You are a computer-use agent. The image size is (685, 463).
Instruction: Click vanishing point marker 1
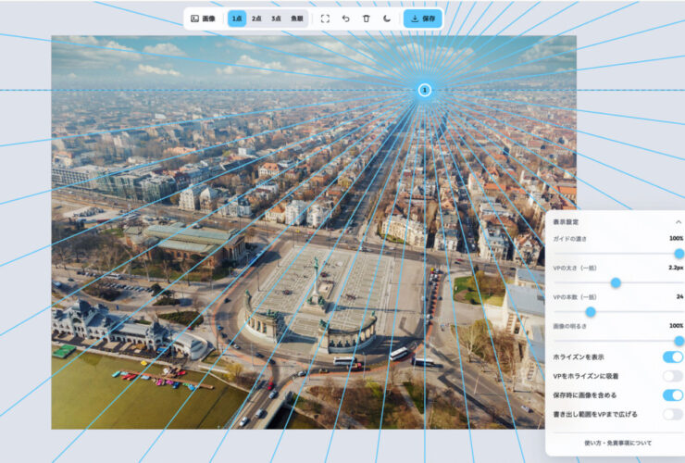click(424, 90)
